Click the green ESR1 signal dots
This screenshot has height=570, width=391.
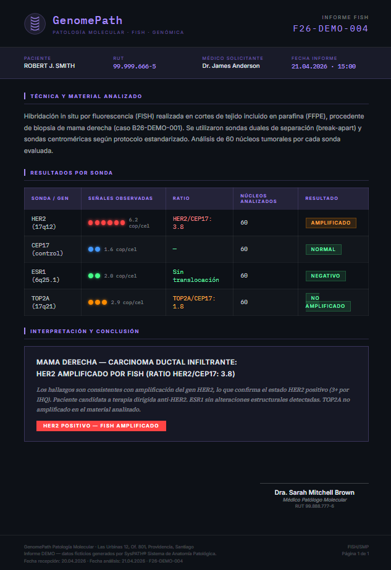95,276
